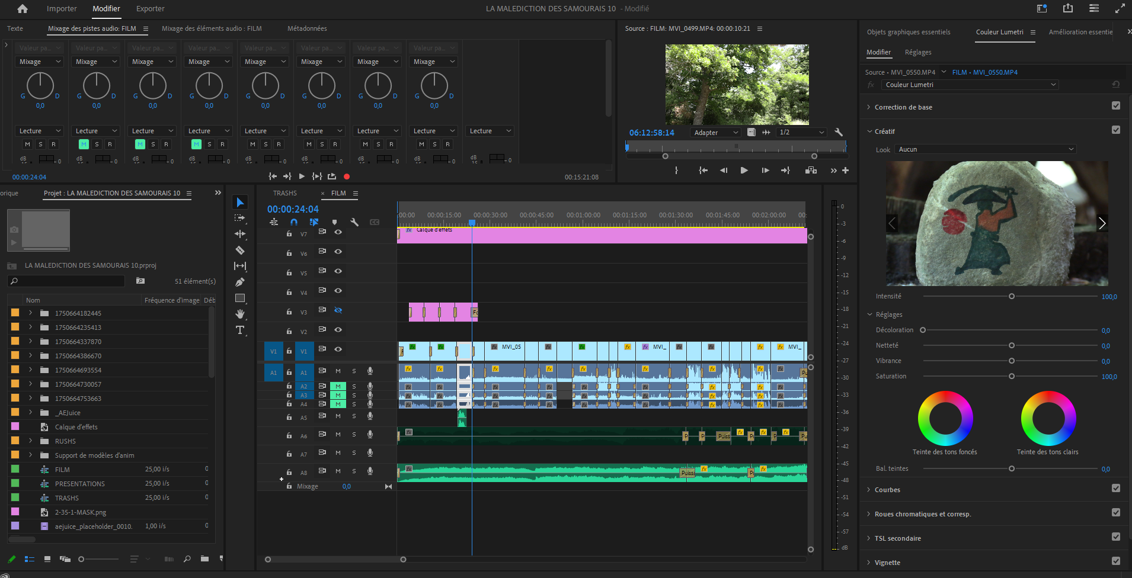Viewport: 1132px width, 578px height.
Task: Open timeline wrench display settings
Action: coord(354,222)
